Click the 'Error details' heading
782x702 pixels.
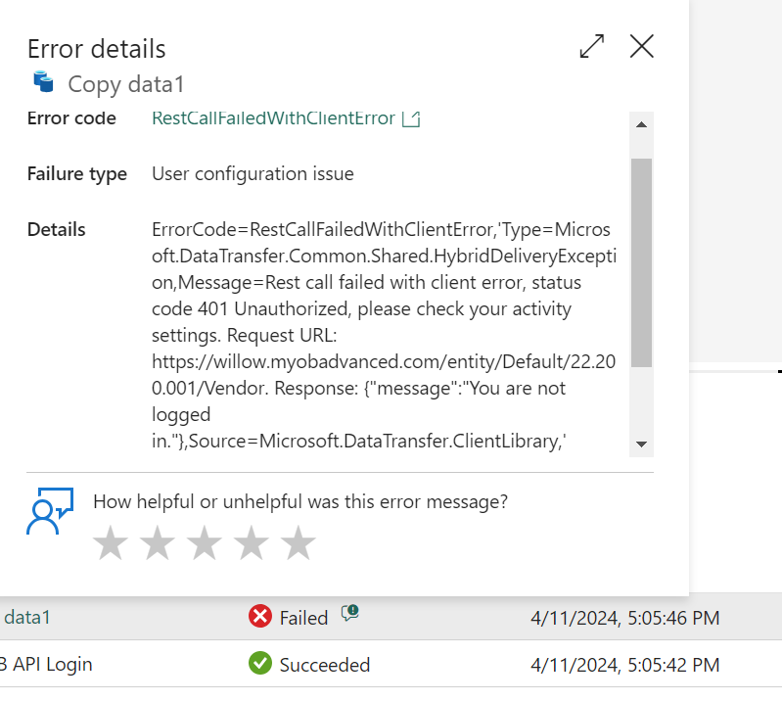point(96,49)
